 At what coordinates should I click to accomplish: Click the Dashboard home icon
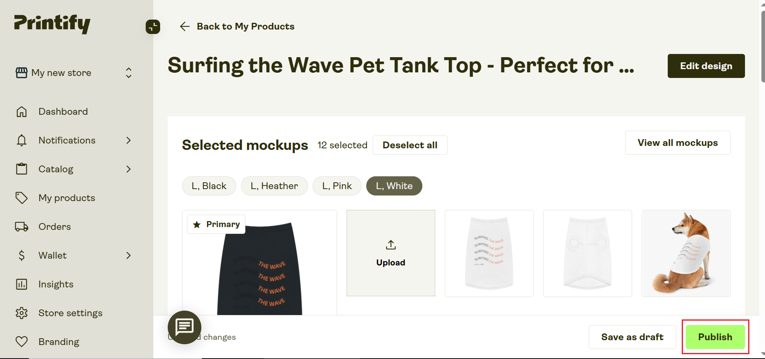click(22, 112)
